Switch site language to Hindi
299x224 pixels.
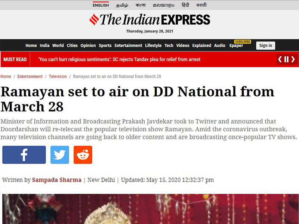click(185, 5)
